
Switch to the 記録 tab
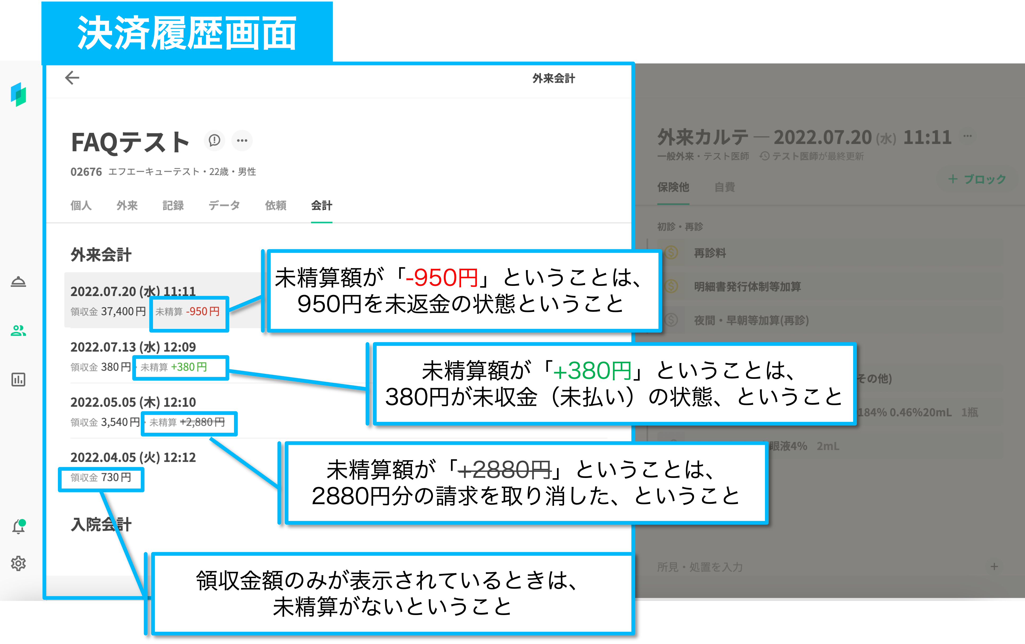tap(173, 206)
